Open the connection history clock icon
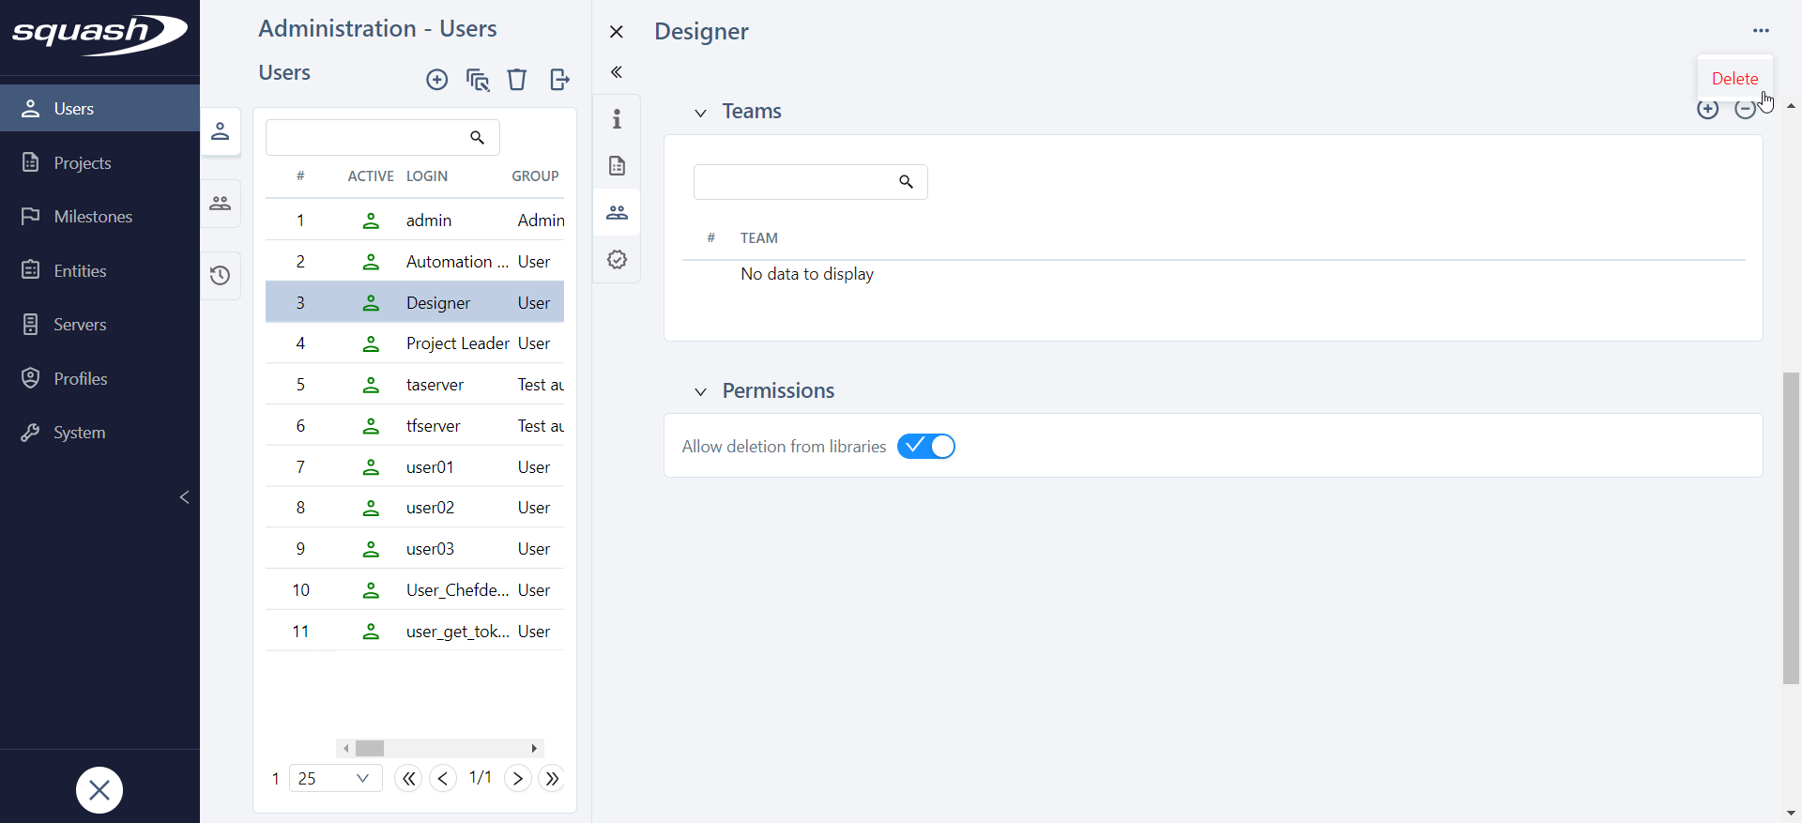 (221, 276)
